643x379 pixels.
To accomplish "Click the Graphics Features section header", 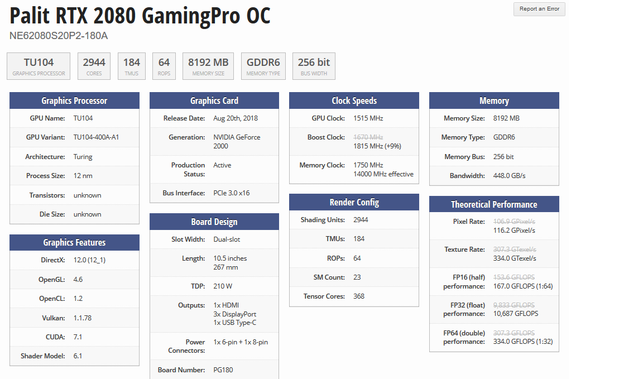I will point(74,242).
